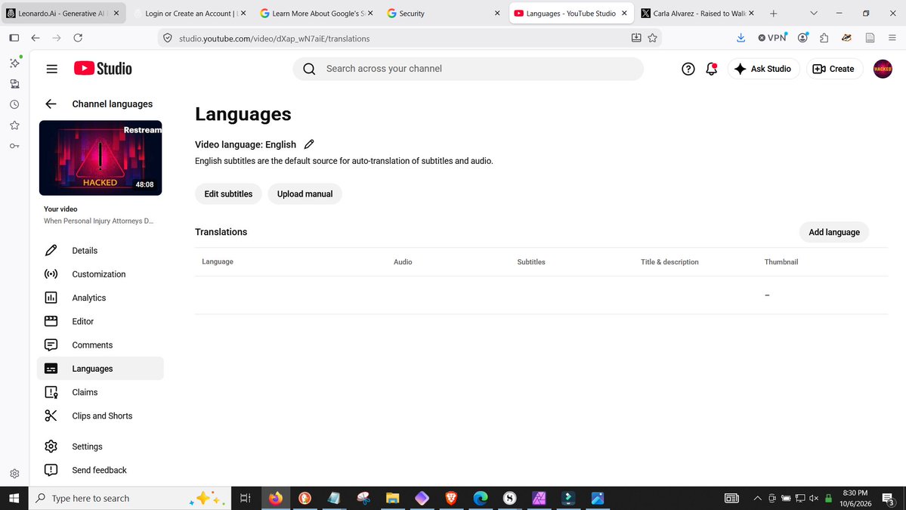Bookmark page with the star icon

click(652, 38)
